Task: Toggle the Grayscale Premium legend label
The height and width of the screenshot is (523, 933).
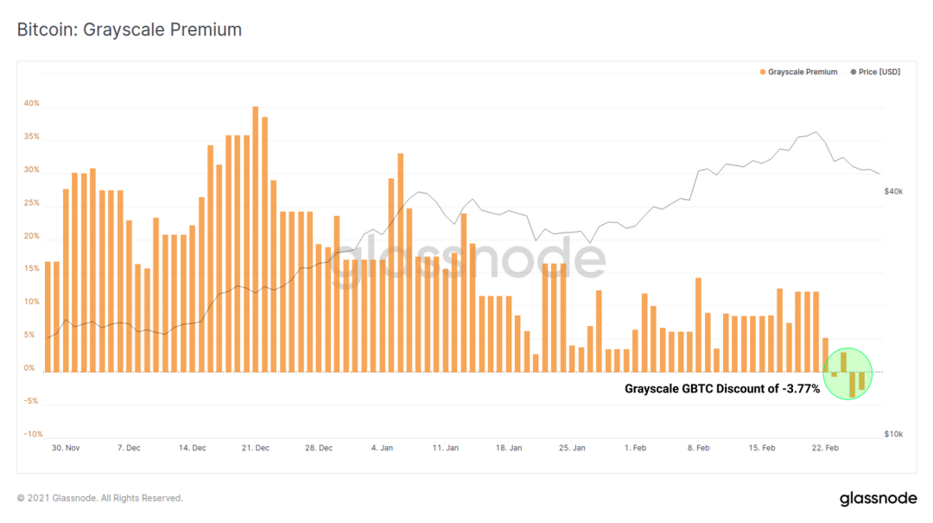Action: (803, 72)
